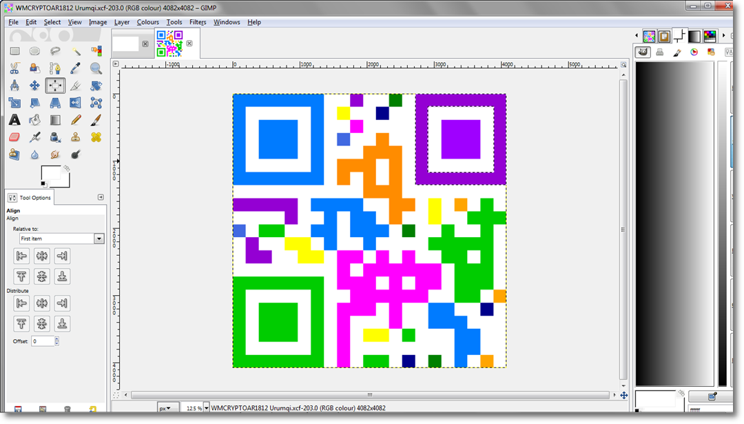
Task: Select the Scale tool
Action: (14, 103)
